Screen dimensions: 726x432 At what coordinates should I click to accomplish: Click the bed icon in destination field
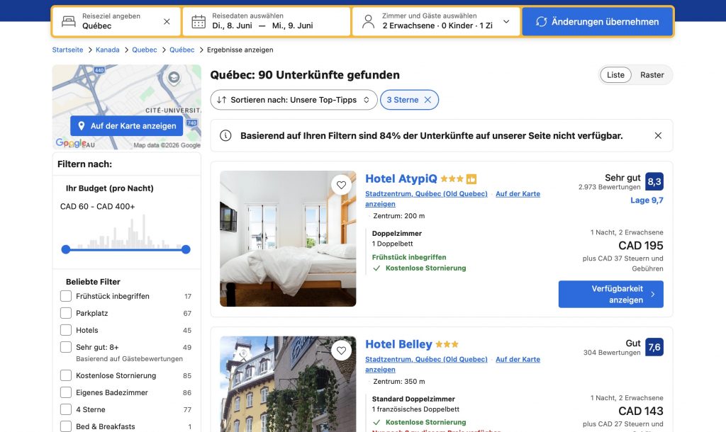click(x=69, y=21)
